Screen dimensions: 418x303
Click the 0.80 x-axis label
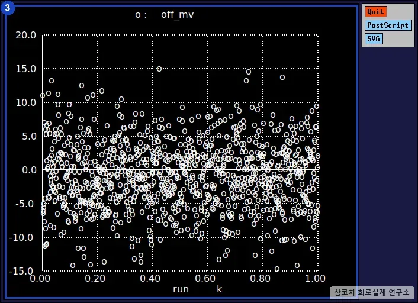tap(260, 279)
